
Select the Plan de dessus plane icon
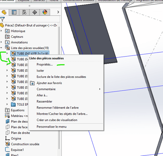(x=7, y=121)
